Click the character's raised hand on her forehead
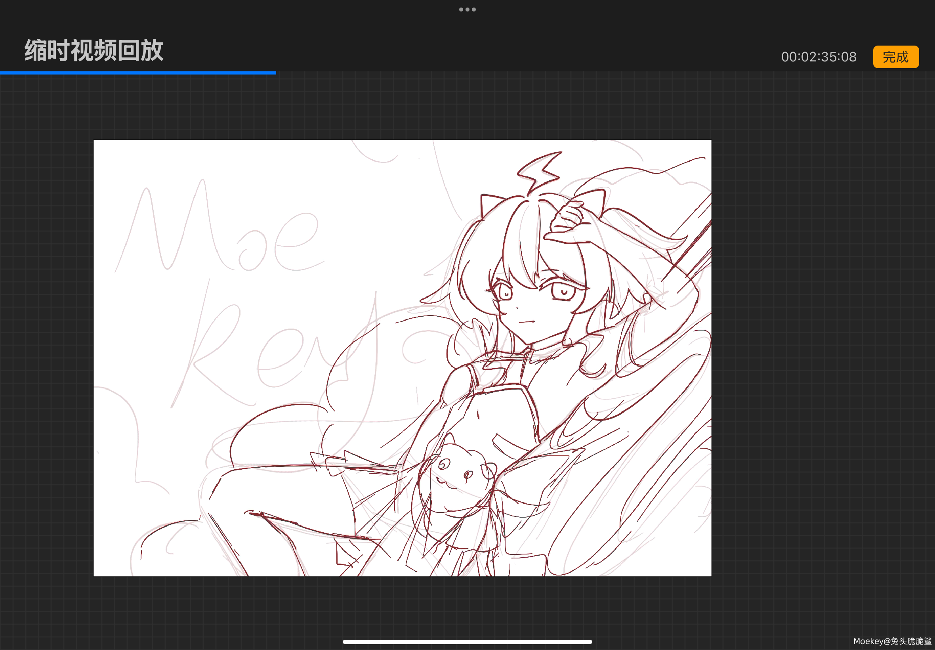The image size is (935, 650). [x=568, y=224]
